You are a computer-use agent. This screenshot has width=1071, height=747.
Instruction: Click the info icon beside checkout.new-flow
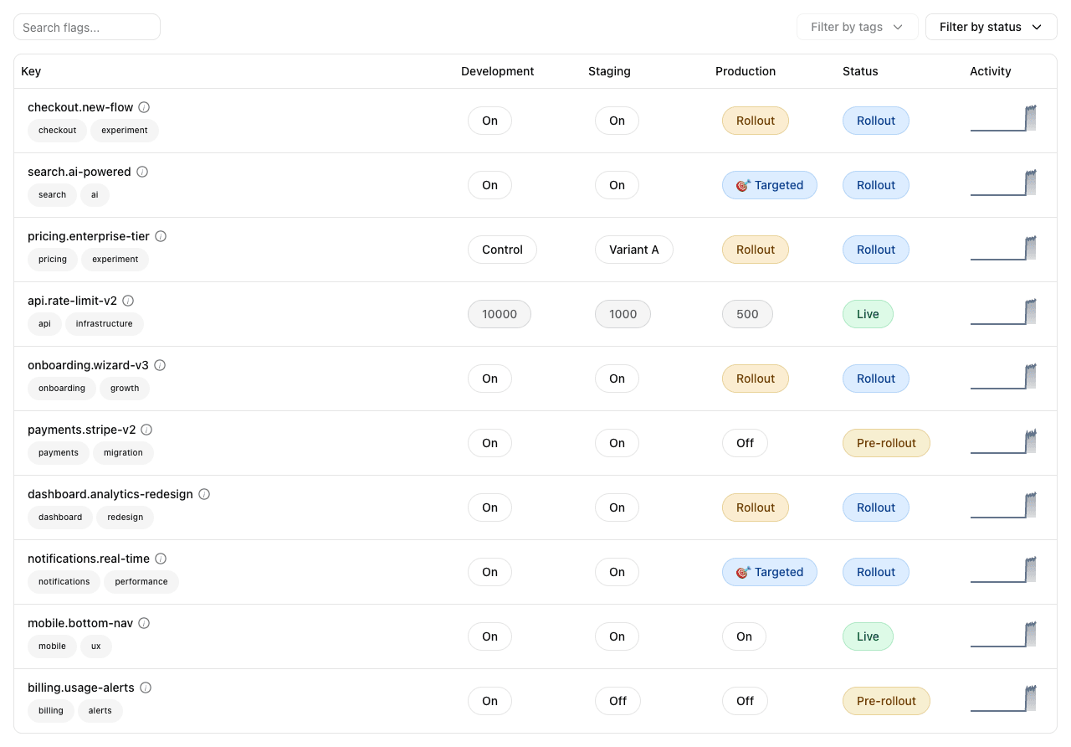click(144, 107)
